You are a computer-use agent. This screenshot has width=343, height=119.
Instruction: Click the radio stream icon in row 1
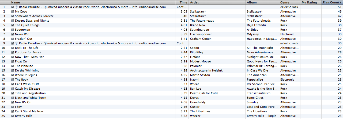(17, 7)
